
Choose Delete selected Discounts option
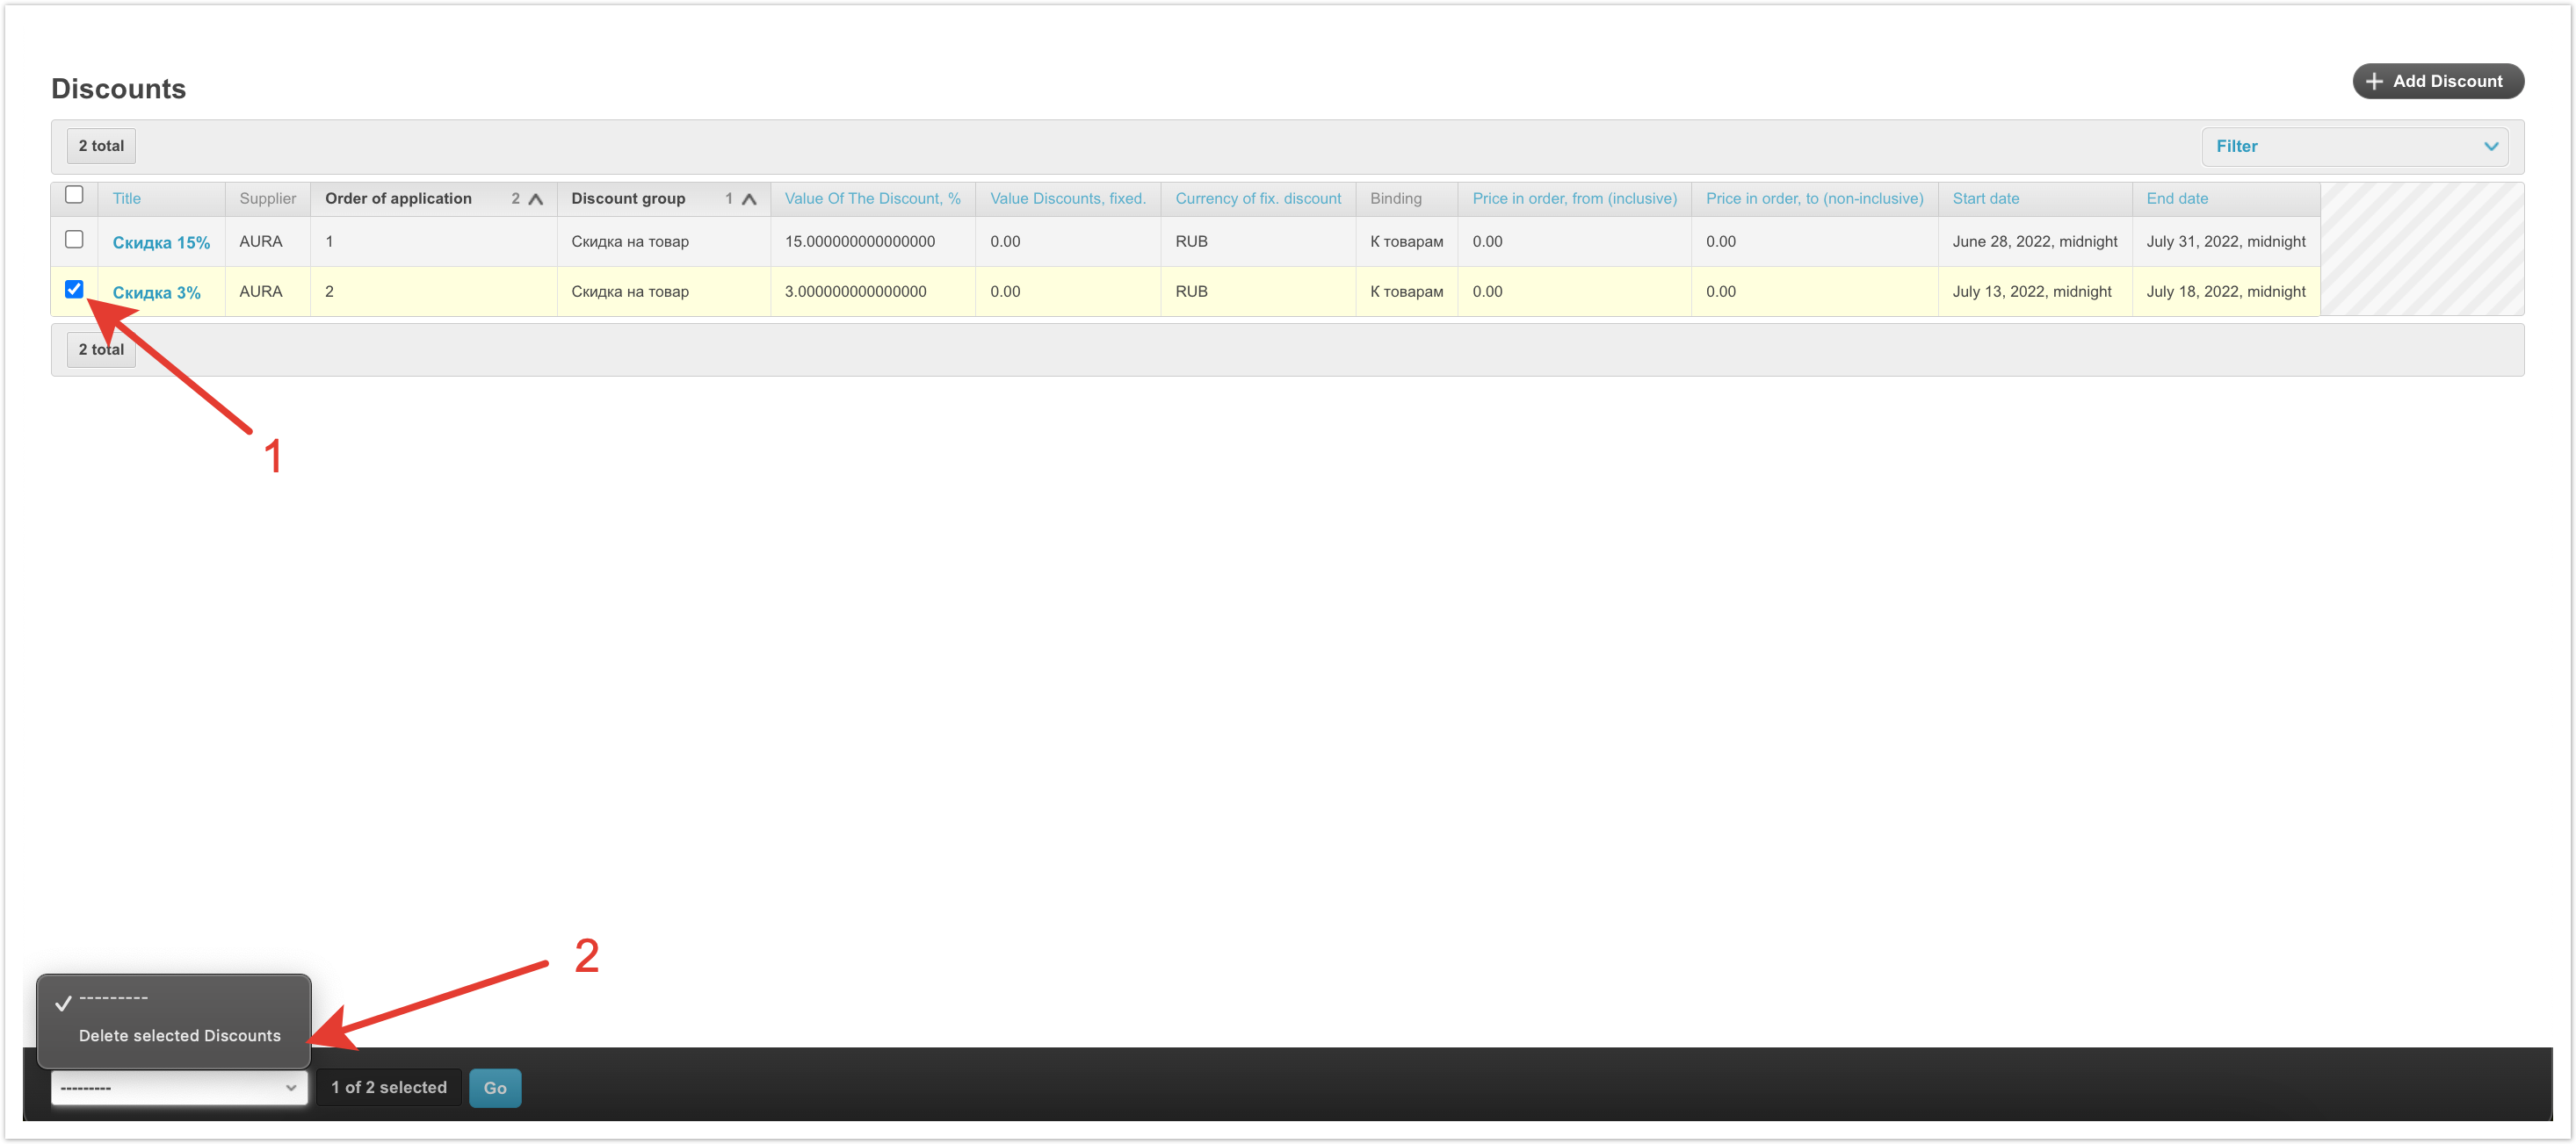[180, 1035]
